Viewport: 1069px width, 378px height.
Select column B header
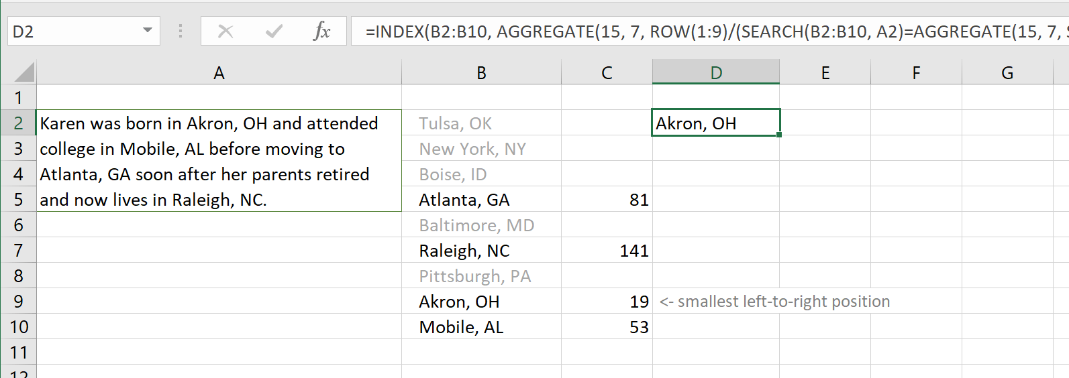[481, 73]
